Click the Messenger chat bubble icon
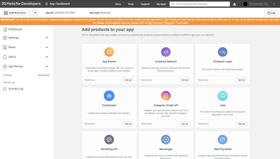 click(166, 139)
